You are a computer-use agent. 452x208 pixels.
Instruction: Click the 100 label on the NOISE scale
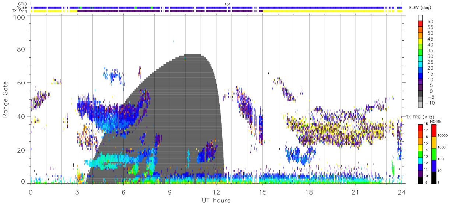click(x=441, y=159)
